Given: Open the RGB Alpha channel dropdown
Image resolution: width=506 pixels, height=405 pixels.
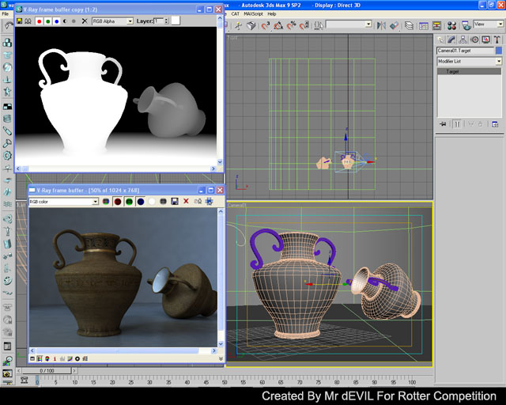Looking at the screenshot, I should pos(113,21).
